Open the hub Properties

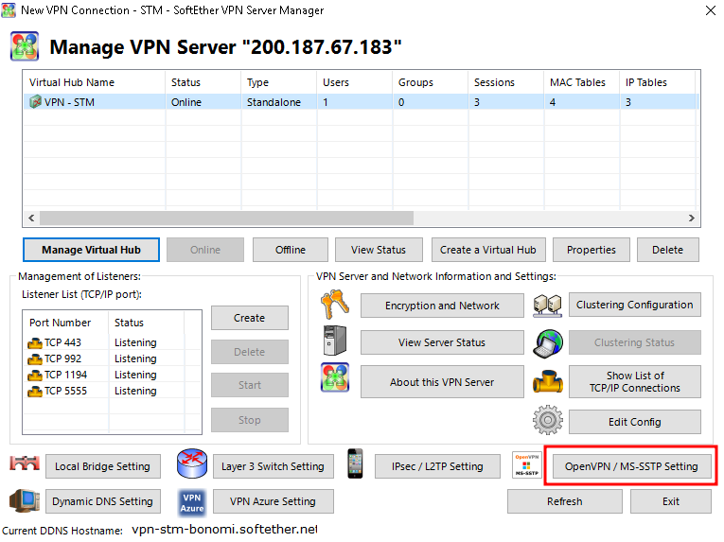tap(591, 250)
